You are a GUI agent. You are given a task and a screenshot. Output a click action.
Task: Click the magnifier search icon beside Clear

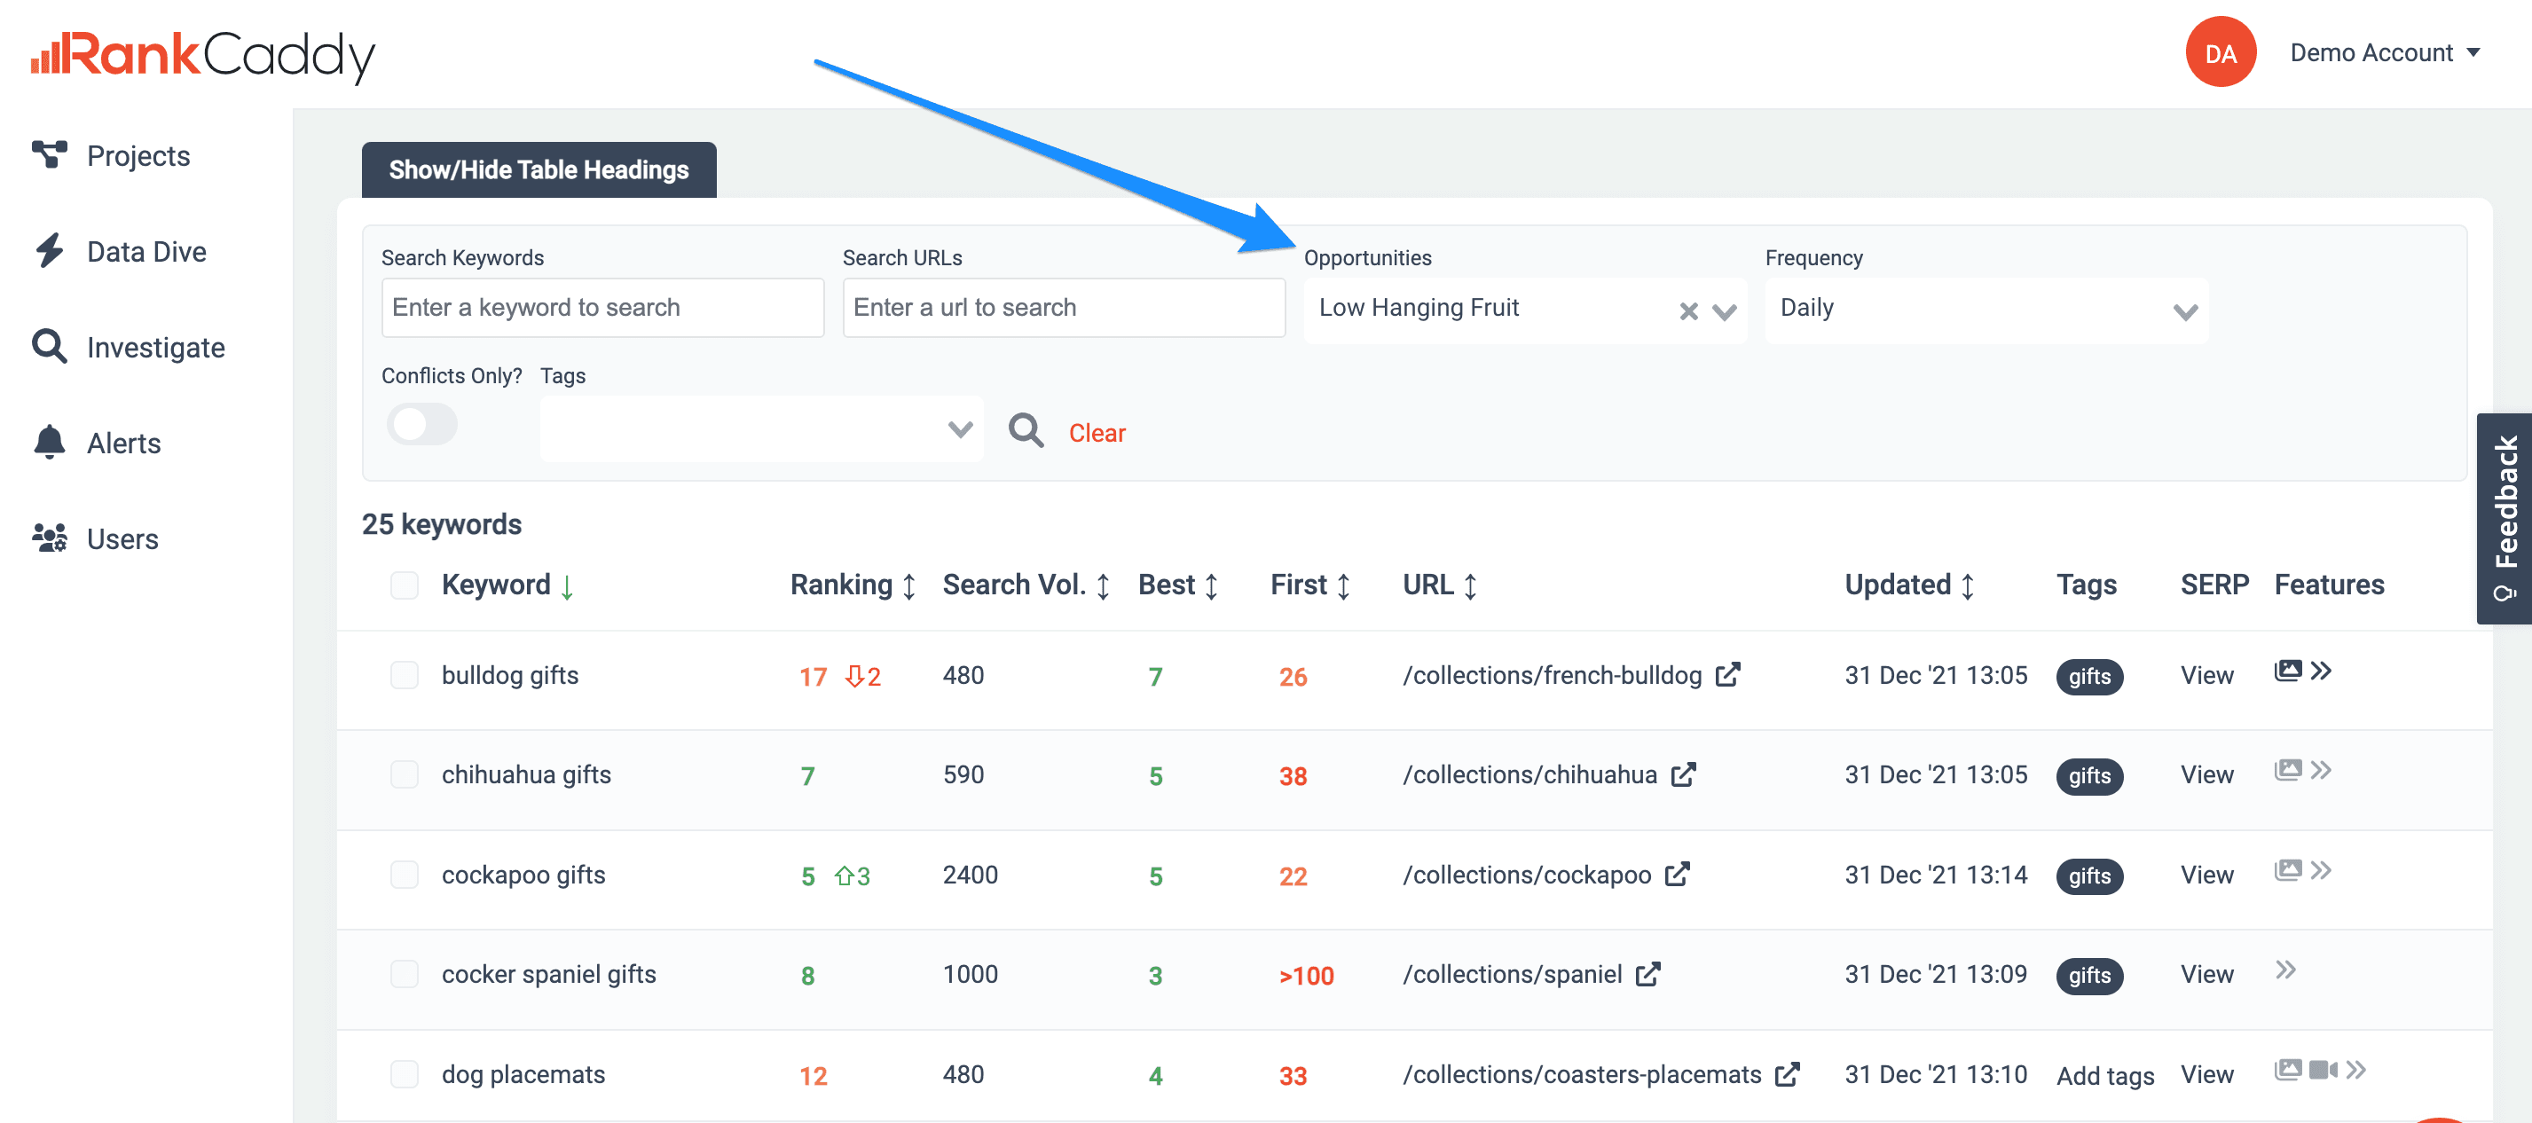click(1026, 430)
